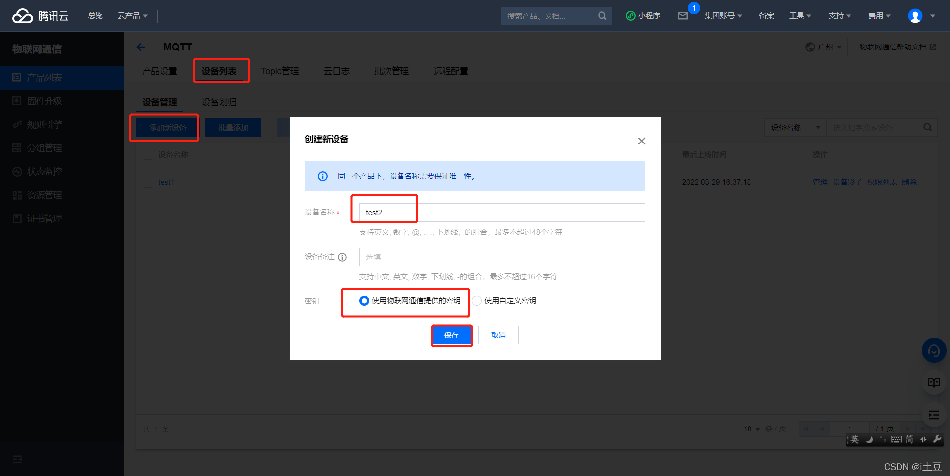Screen dimensions: 950x476
Task: Open the test1 device link
Action: pyautogui.click(x=166, y=182)
